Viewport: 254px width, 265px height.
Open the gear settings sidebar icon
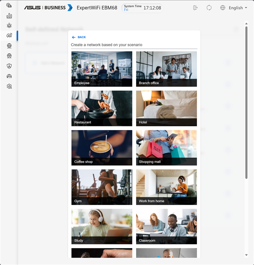click(9, 86)
